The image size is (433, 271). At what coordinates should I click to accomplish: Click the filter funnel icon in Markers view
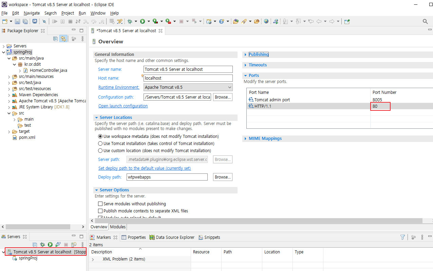coord(402,237)
